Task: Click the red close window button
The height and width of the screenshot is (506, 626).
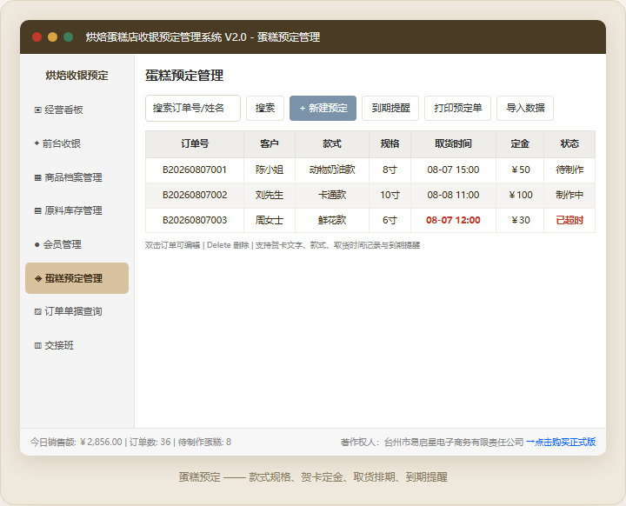Action: 37,37
